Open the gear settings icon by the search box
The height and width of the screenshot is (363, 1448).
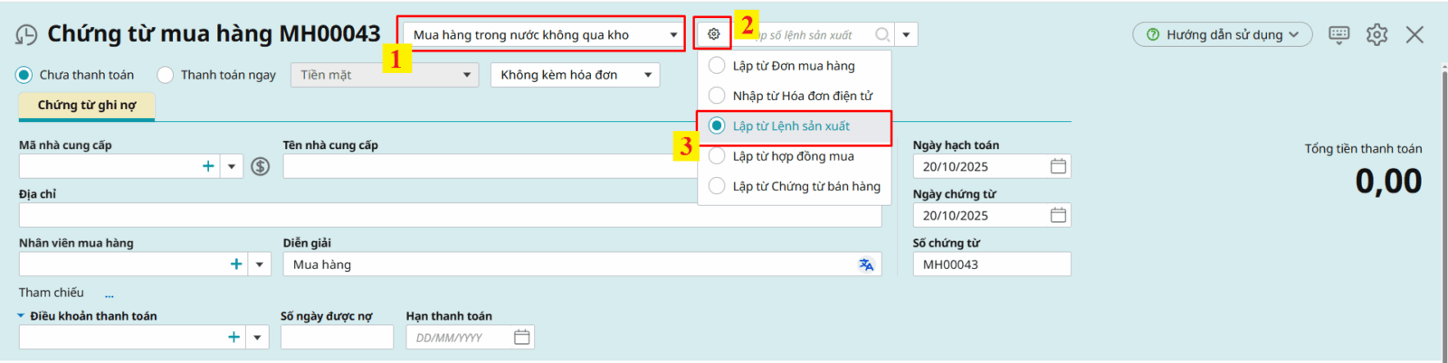713,34
